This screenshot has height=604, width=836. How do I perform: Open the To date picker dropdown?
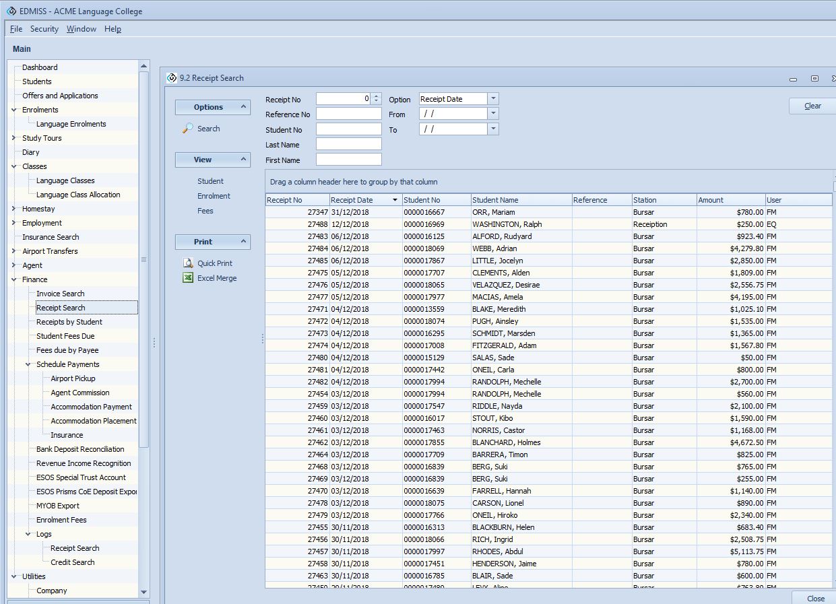coord(493,129)
